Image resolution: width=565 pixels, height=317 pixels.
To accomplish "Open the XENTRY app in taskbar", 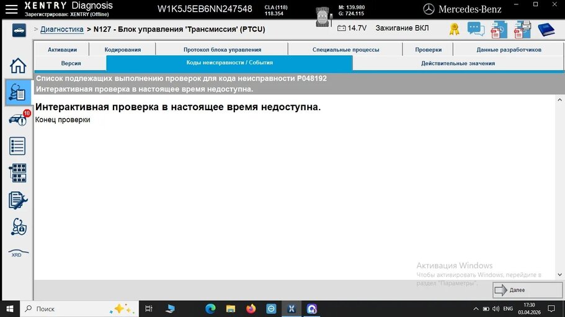I will pyautogui.click(x=291, y=309).
